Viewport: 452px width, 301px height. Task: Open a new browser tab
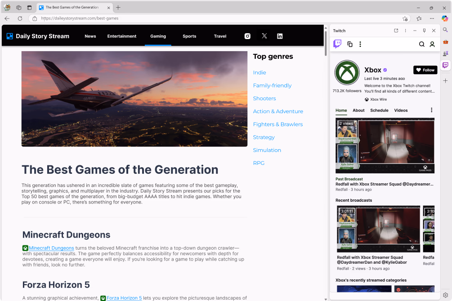click(x=118, y=8)
